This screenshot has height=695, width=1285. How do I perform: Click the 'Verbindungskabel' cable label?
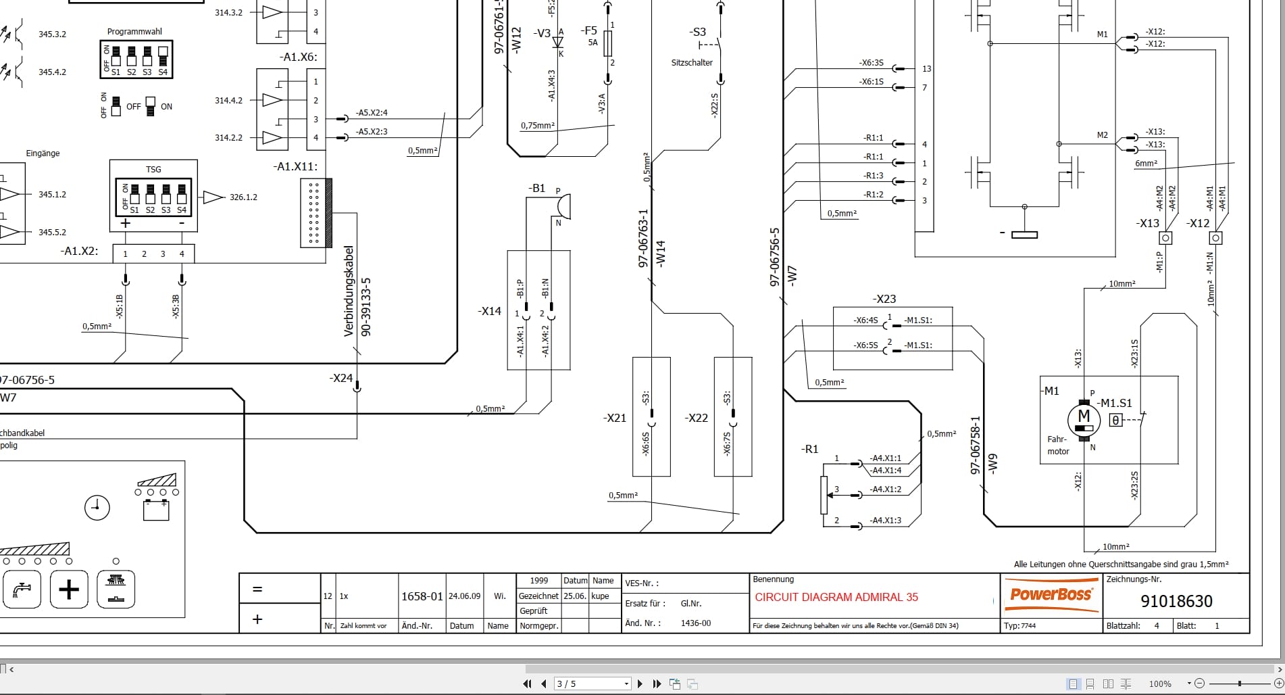coord(349,291)
